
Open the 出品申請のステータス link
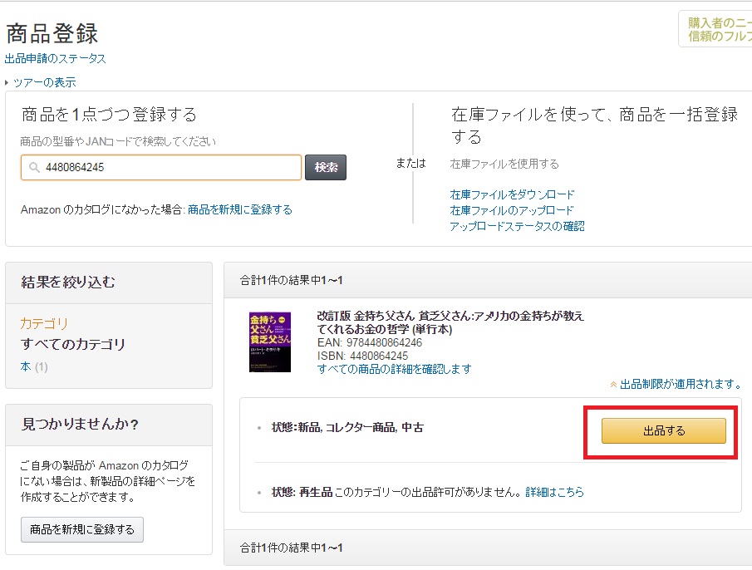(x=55, y=58)
